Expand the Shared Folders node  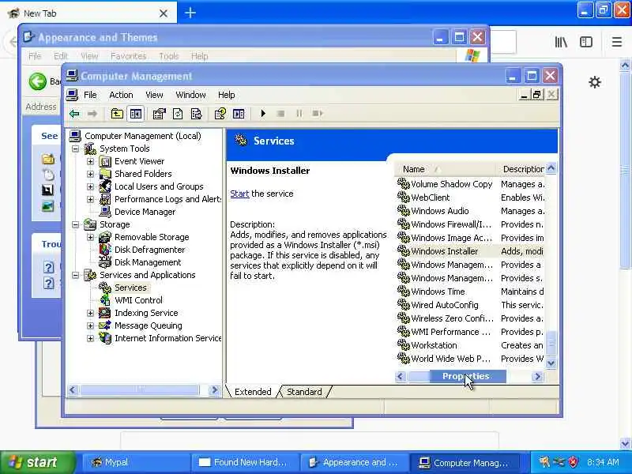point(90,174)
